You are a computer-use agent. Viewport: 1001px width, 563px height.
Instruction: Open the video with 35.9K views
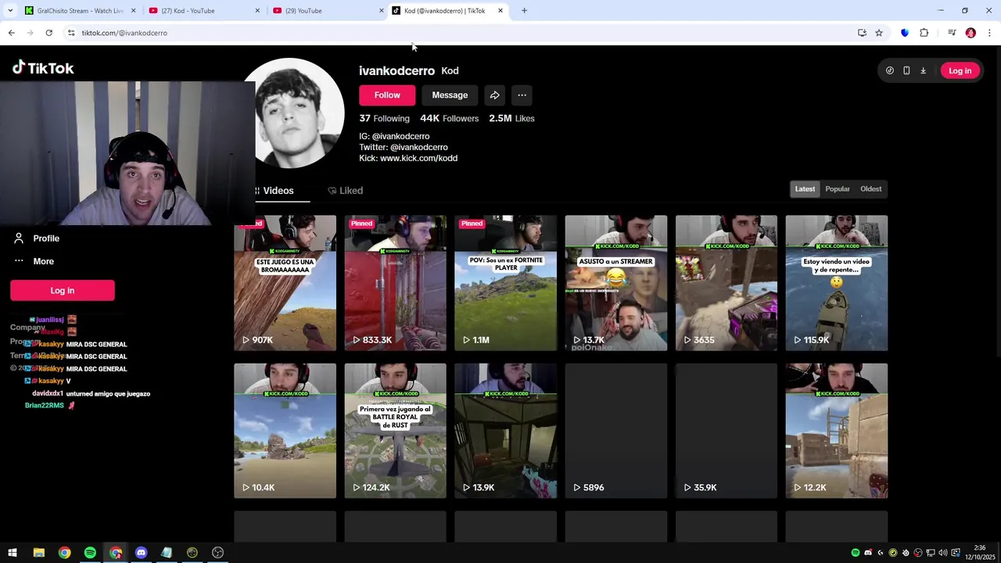click(727, 431)
